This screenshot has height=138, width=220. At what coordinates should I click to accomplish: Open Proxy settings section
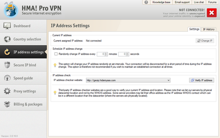point(23,91)
